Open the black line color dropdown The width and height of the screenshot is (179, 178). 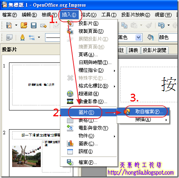click(x=138, y=37)
